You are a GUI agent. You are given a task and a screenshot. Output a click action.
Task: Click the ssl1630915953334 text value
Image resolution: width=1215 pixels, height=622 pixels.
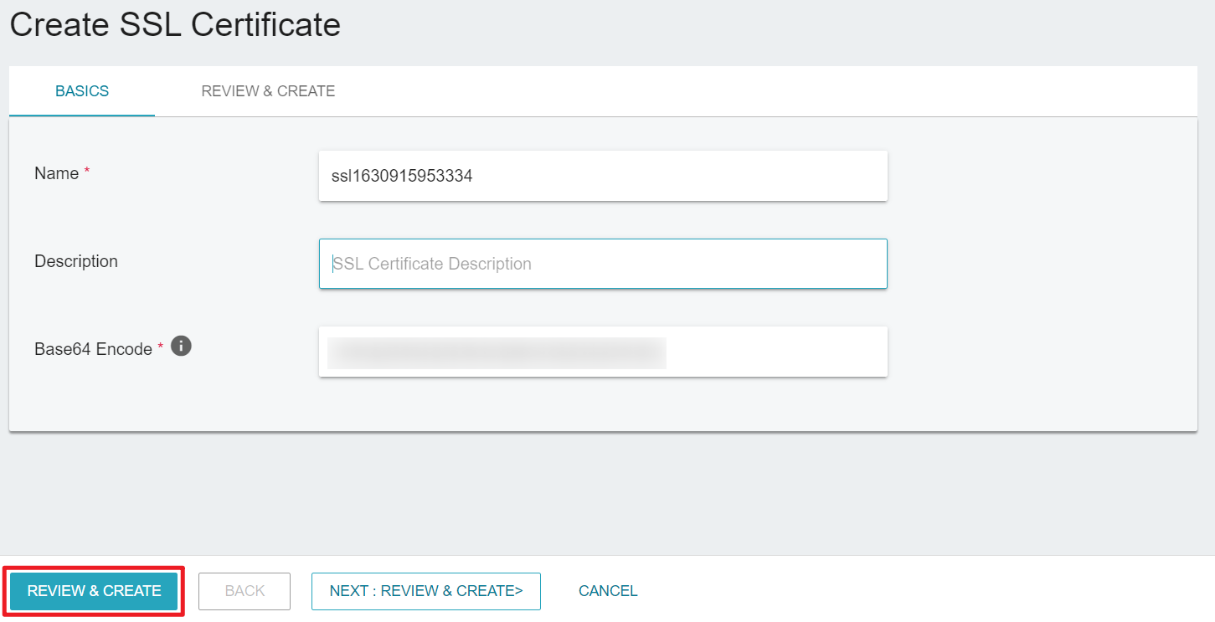[x=402, y=176]
